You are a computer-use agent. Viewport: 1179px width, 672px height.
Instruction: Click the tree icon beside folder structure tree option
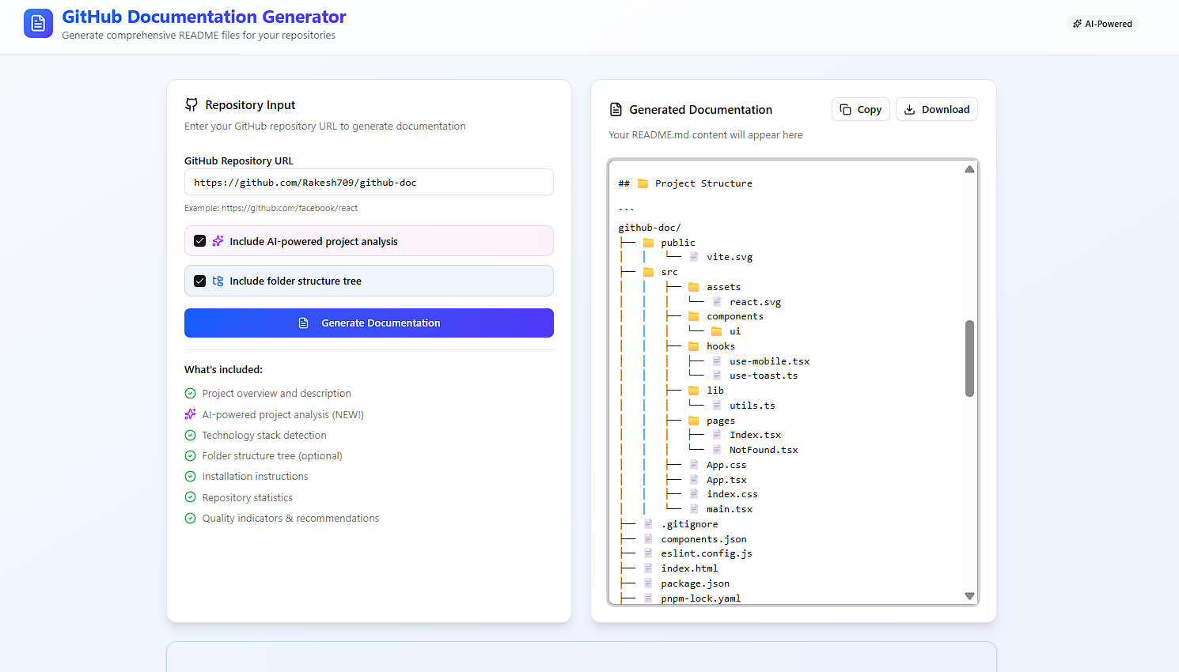pyautogui.click(x=217, y=281)
